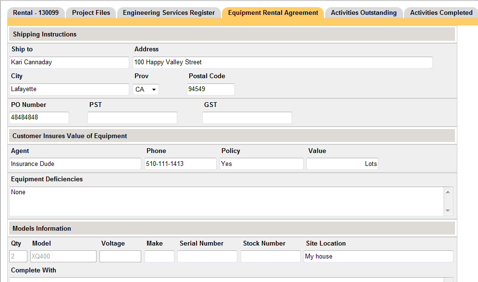Edit the insurance Phone number field
The image size is (478, 282).
tap(181, 164)
